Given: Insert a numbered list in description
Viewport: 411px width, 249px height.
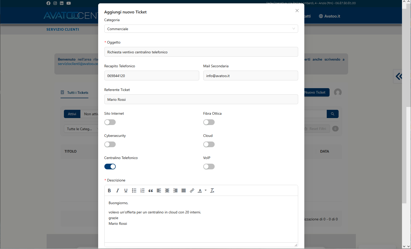Looking at the screenshot, I should tap(142, 190).
